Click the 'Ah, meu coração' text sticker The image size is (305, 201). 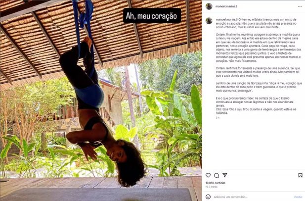click(x=152, y=16)
